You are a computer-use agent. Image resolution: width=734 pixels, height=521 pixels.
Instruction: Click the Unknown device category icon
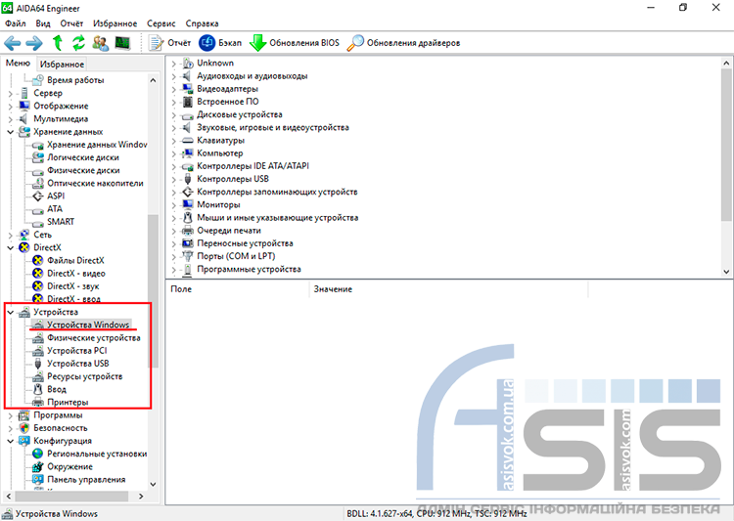tap(188, 64)
